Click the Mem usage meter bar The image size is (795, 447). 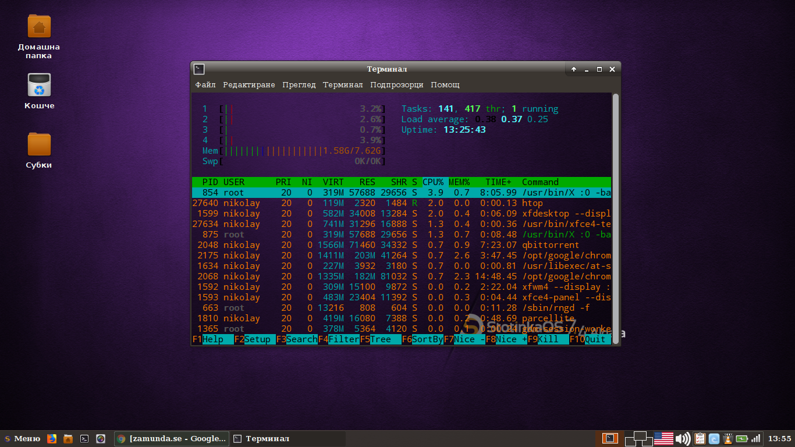[294, 151]
